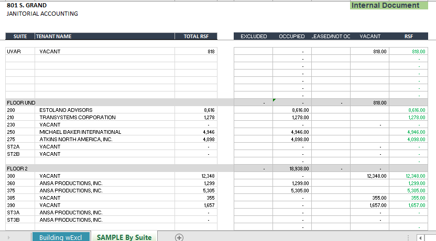Select the ST3A suite cell
This screenshot has height=241, width=436.
click(20, 212)
